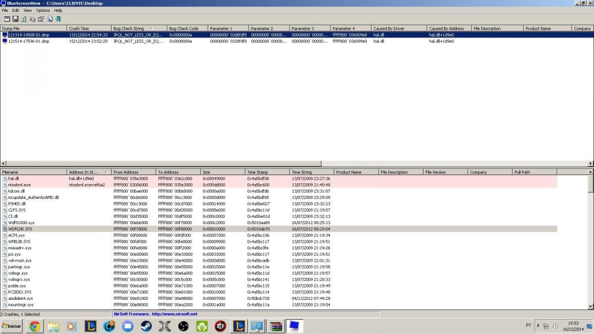Select the Wdf01000.sys driver row

tap(279, 223)
